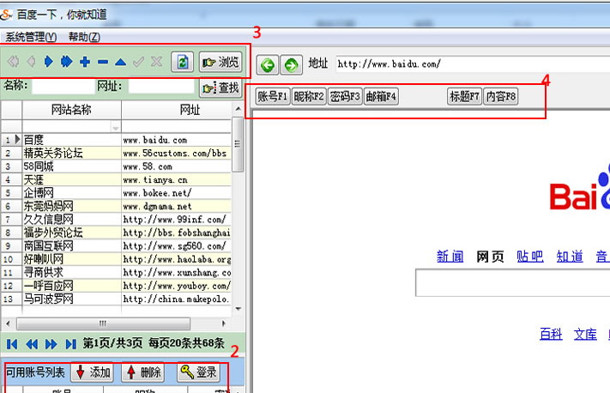Click the next record blue arrow
Image resolution: width=610 pixels, height=393 pixels.
point(49,62)
